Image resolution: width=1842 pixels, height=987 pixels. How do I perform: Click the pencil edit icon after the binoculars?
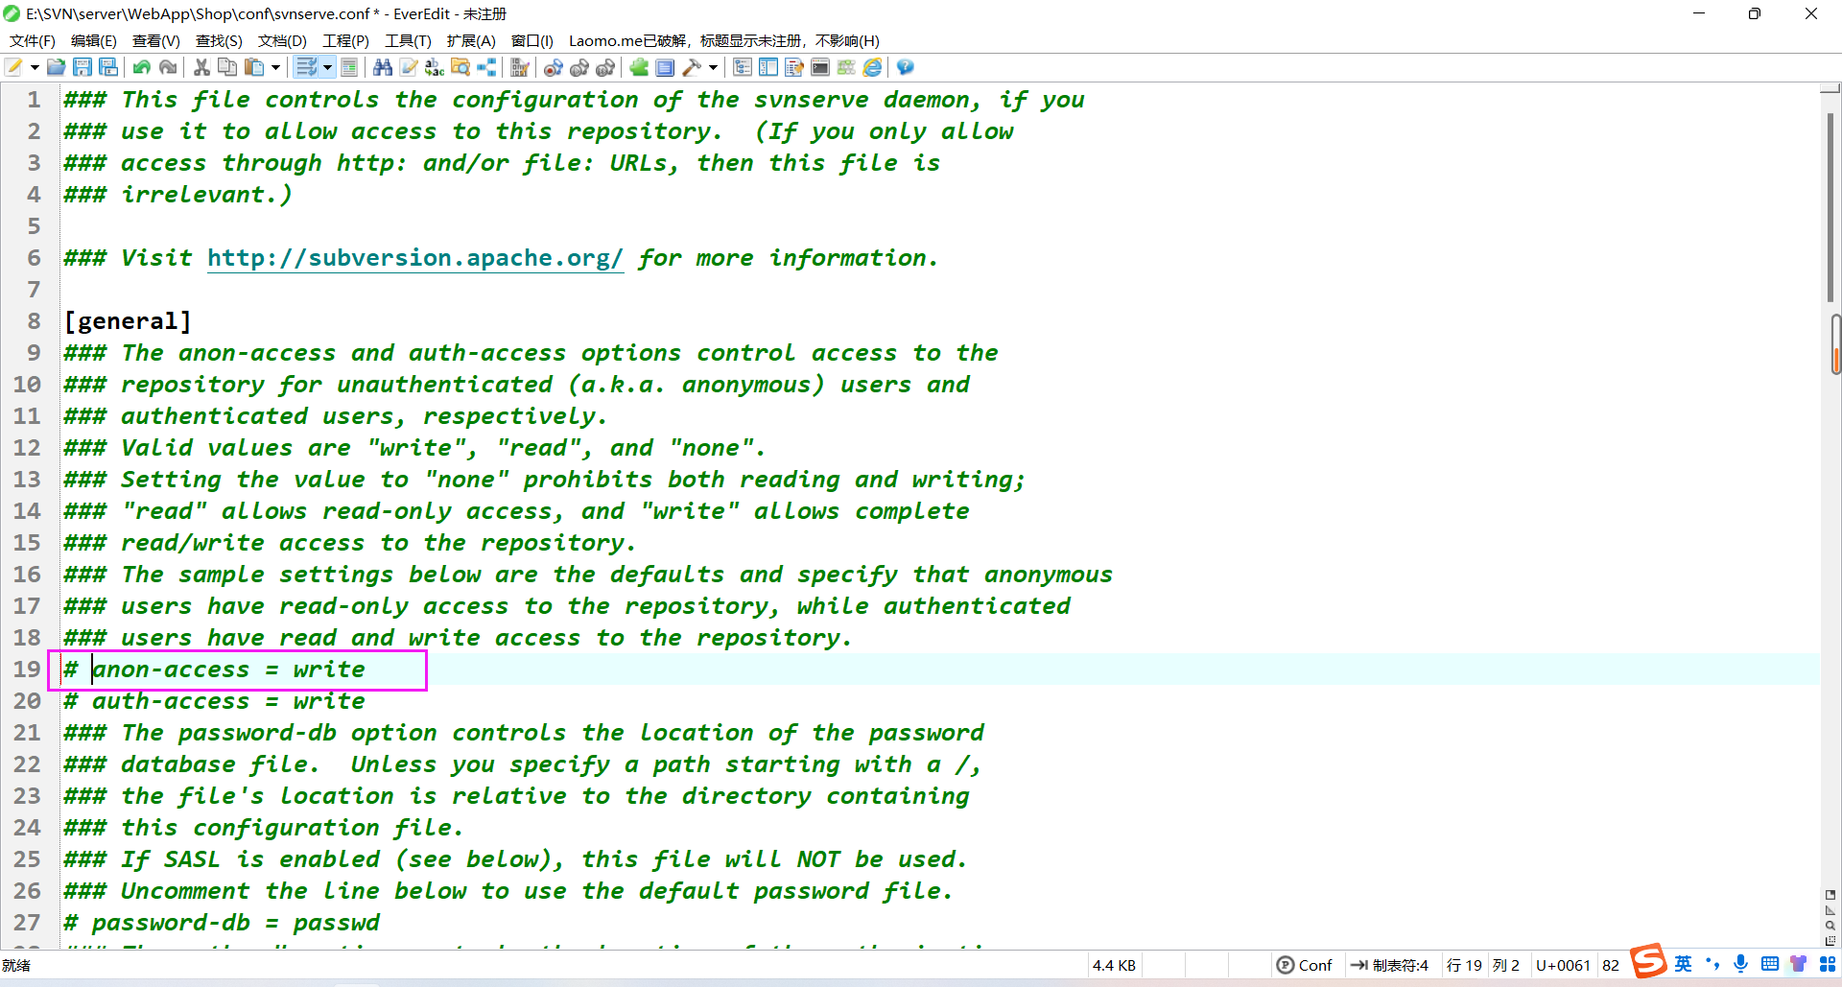click(x=409, y=67)
